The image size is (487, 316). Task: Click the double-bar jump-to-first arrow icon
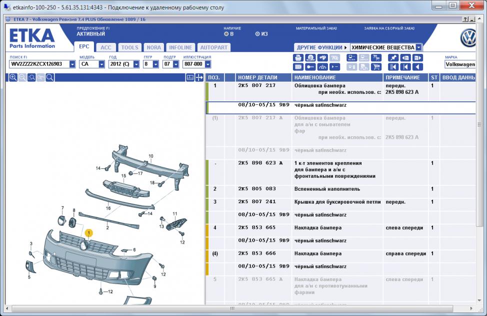point(393,67)
